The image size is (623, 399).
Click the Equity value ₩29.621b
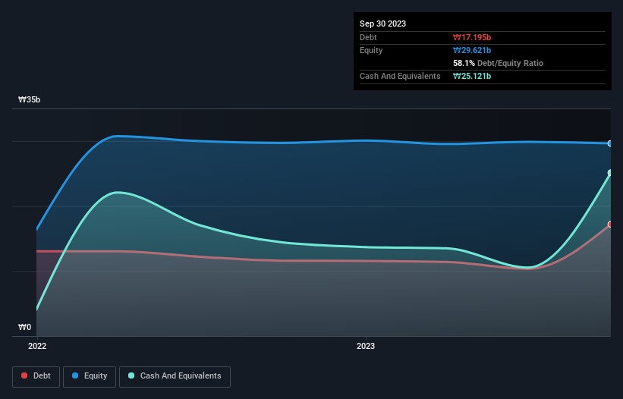472,50
